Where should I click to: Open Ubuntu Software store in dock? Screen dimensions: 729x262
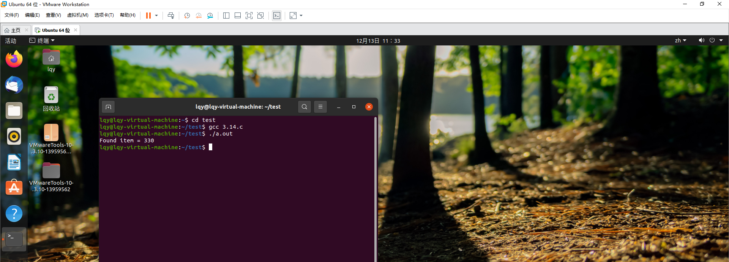click(x=14, y=188)
